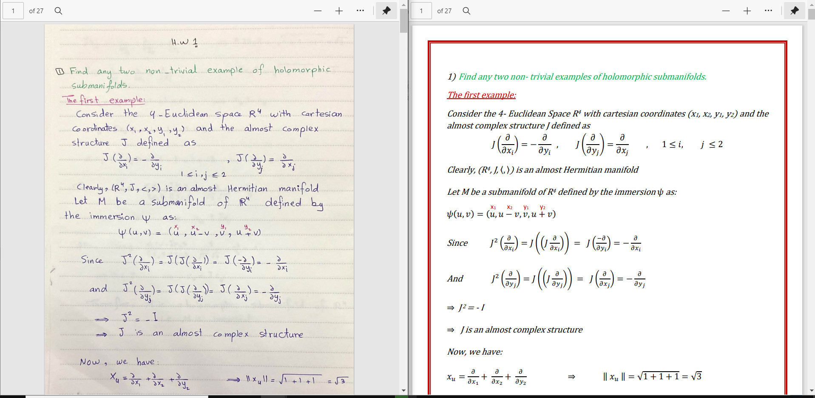Click the down arrow on the right viewer scrollbar

[x=812, y=390]
